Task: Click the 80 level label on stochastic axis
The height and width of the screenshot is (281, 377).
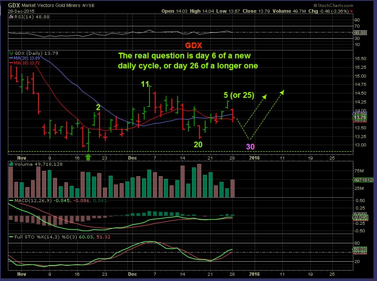Action: pos(357,243)
